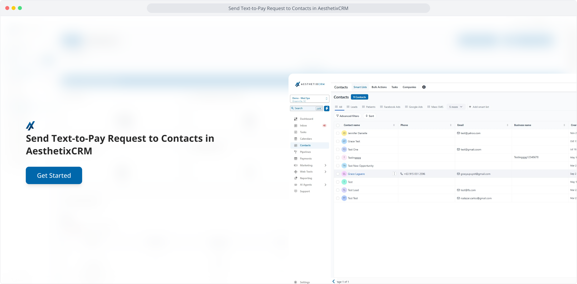Image resolution: width=577 pixels, height=284 pixels.
Task: Click the blue lightning bolt quick actions icon
Action: [327, 108]
